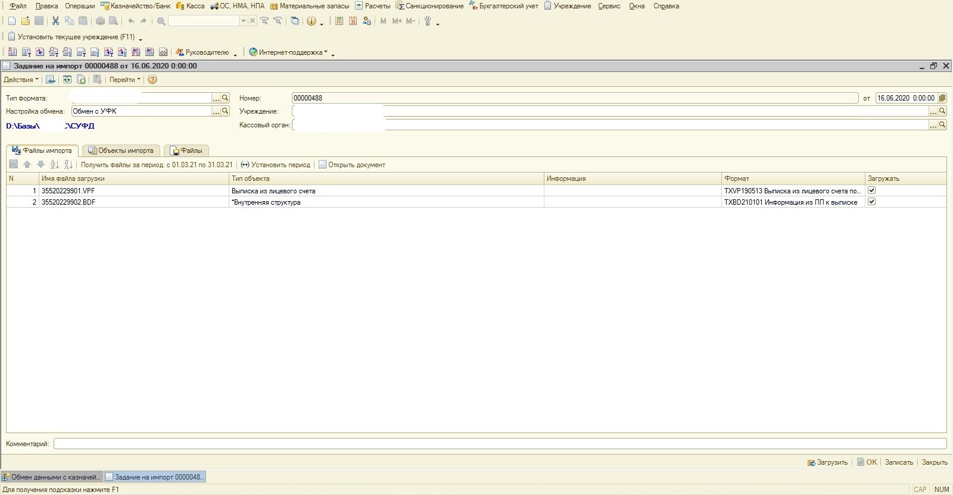Open the calendar icon in main toolbar

353,21
